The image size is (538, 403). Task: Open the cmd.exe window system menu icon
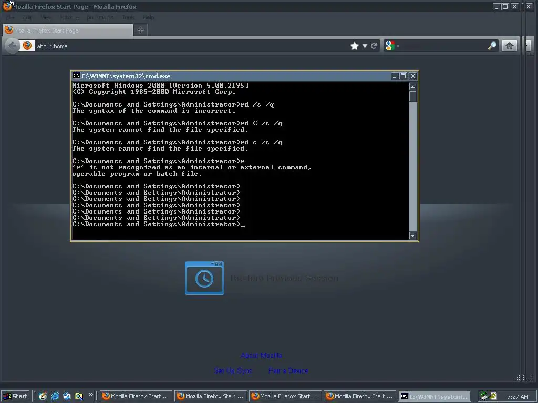(x=77, y=76)
